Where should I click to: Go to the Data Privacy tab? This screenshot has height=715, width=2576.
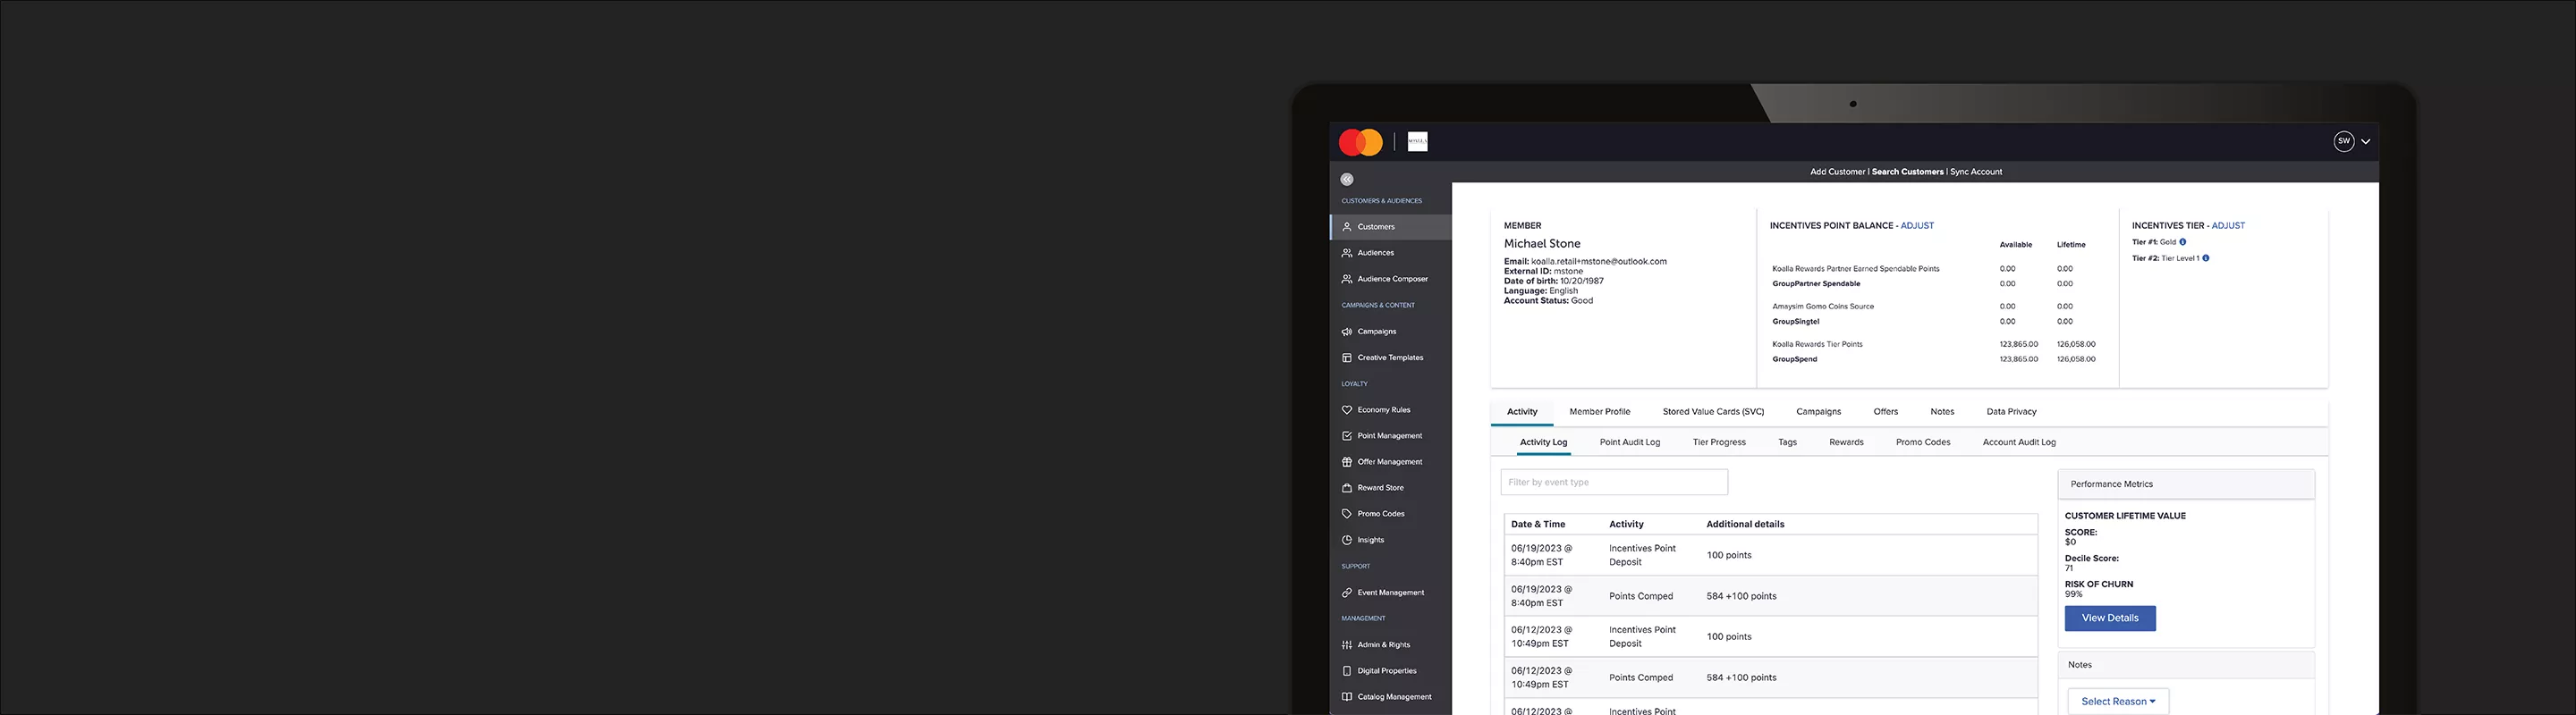[2011, 412]
